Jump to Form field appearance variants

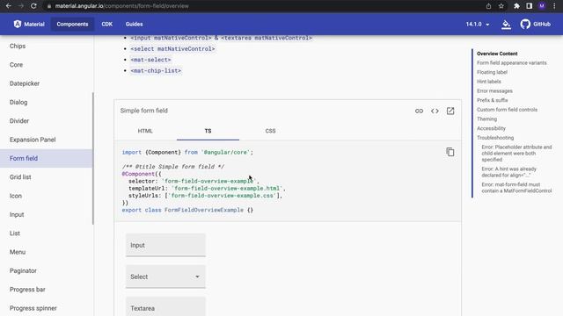(512, 62)
